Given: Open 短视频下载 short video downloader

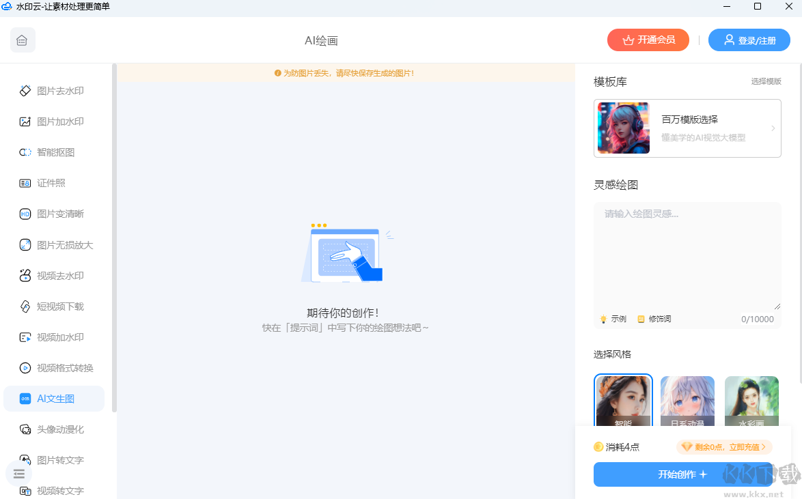Looking at the screenshot, I should (x=57, y=306).
